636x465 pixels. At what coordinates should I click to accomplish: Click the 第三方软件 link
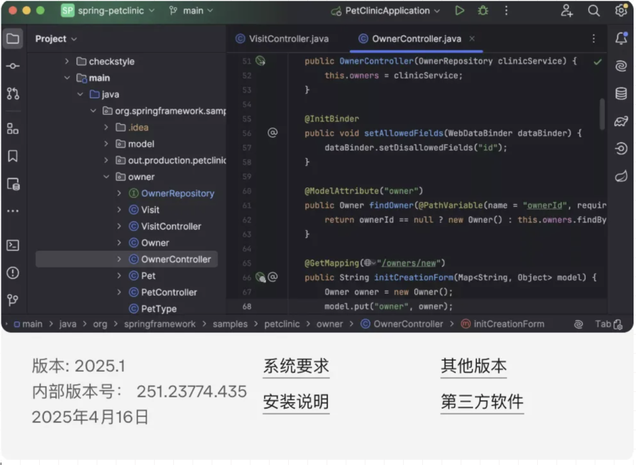482,402
